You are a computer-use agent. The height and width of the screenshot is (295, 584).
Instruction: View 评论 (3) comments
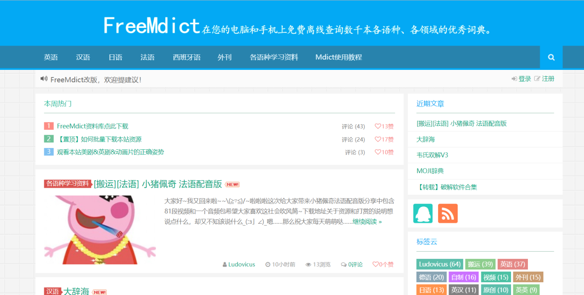pos(355,153)
